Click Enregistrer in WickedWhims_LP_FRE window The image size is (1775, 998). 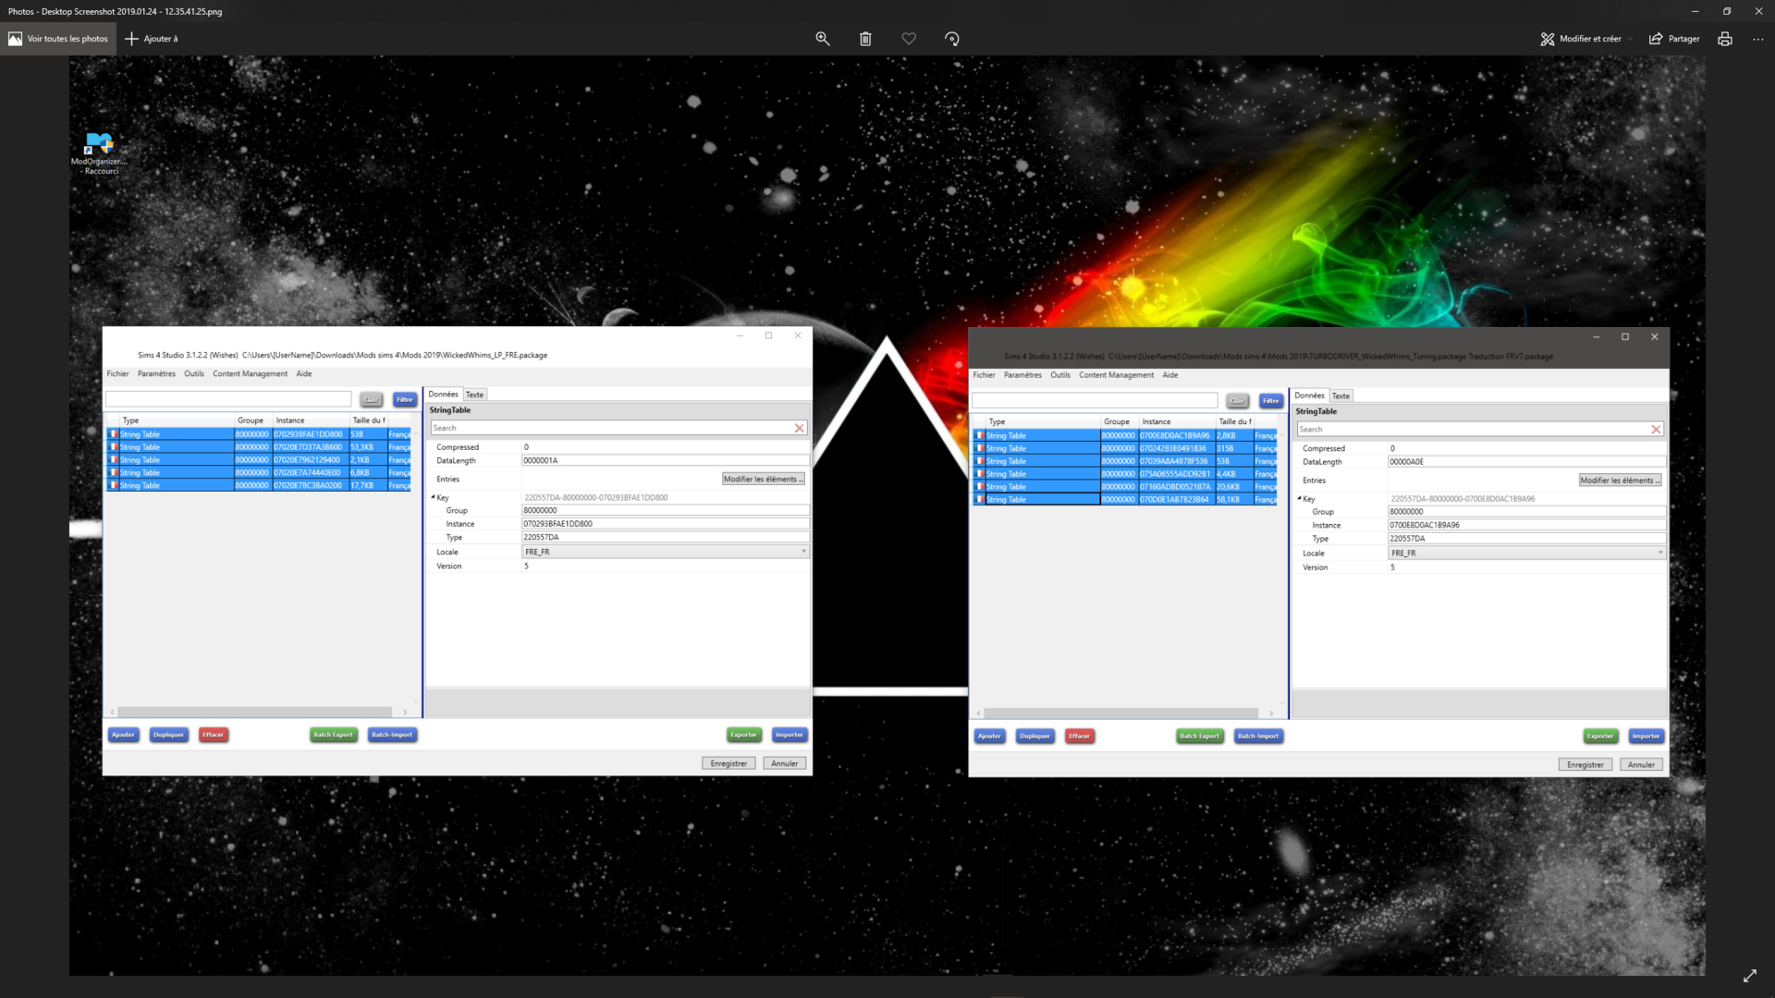pyautogui.click(x=728, y=763)
